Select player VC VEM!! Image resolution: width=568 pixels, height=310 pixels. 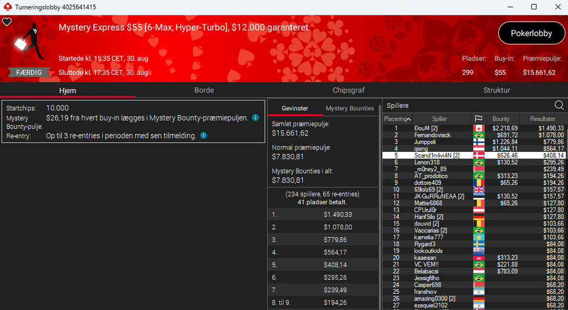pyautogui.click(x=427, y=265)
